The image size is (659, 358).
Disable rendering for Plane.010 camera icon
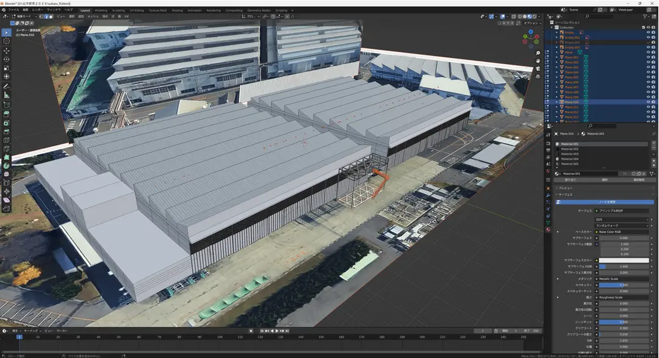(x=653, y=102)
